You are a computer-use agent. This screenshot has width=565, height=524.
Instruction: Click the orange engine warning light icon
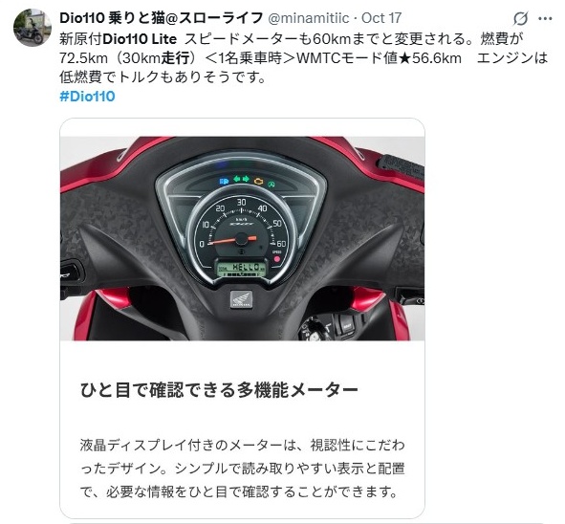click(258, 181)
